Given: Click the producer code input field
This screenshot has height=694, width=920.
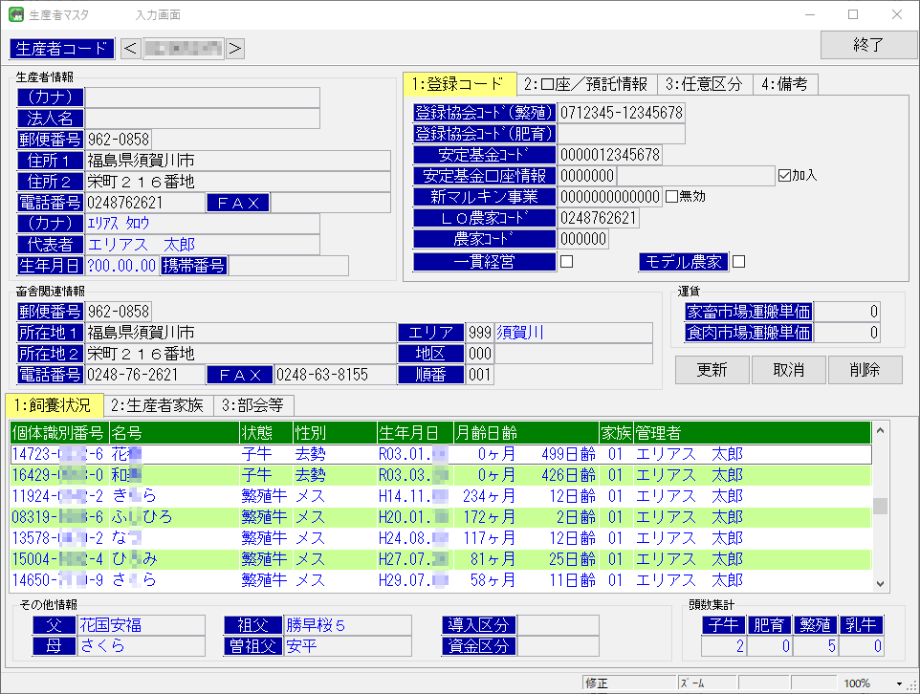Looking at the screenshot, I should [x=183, y=49].
